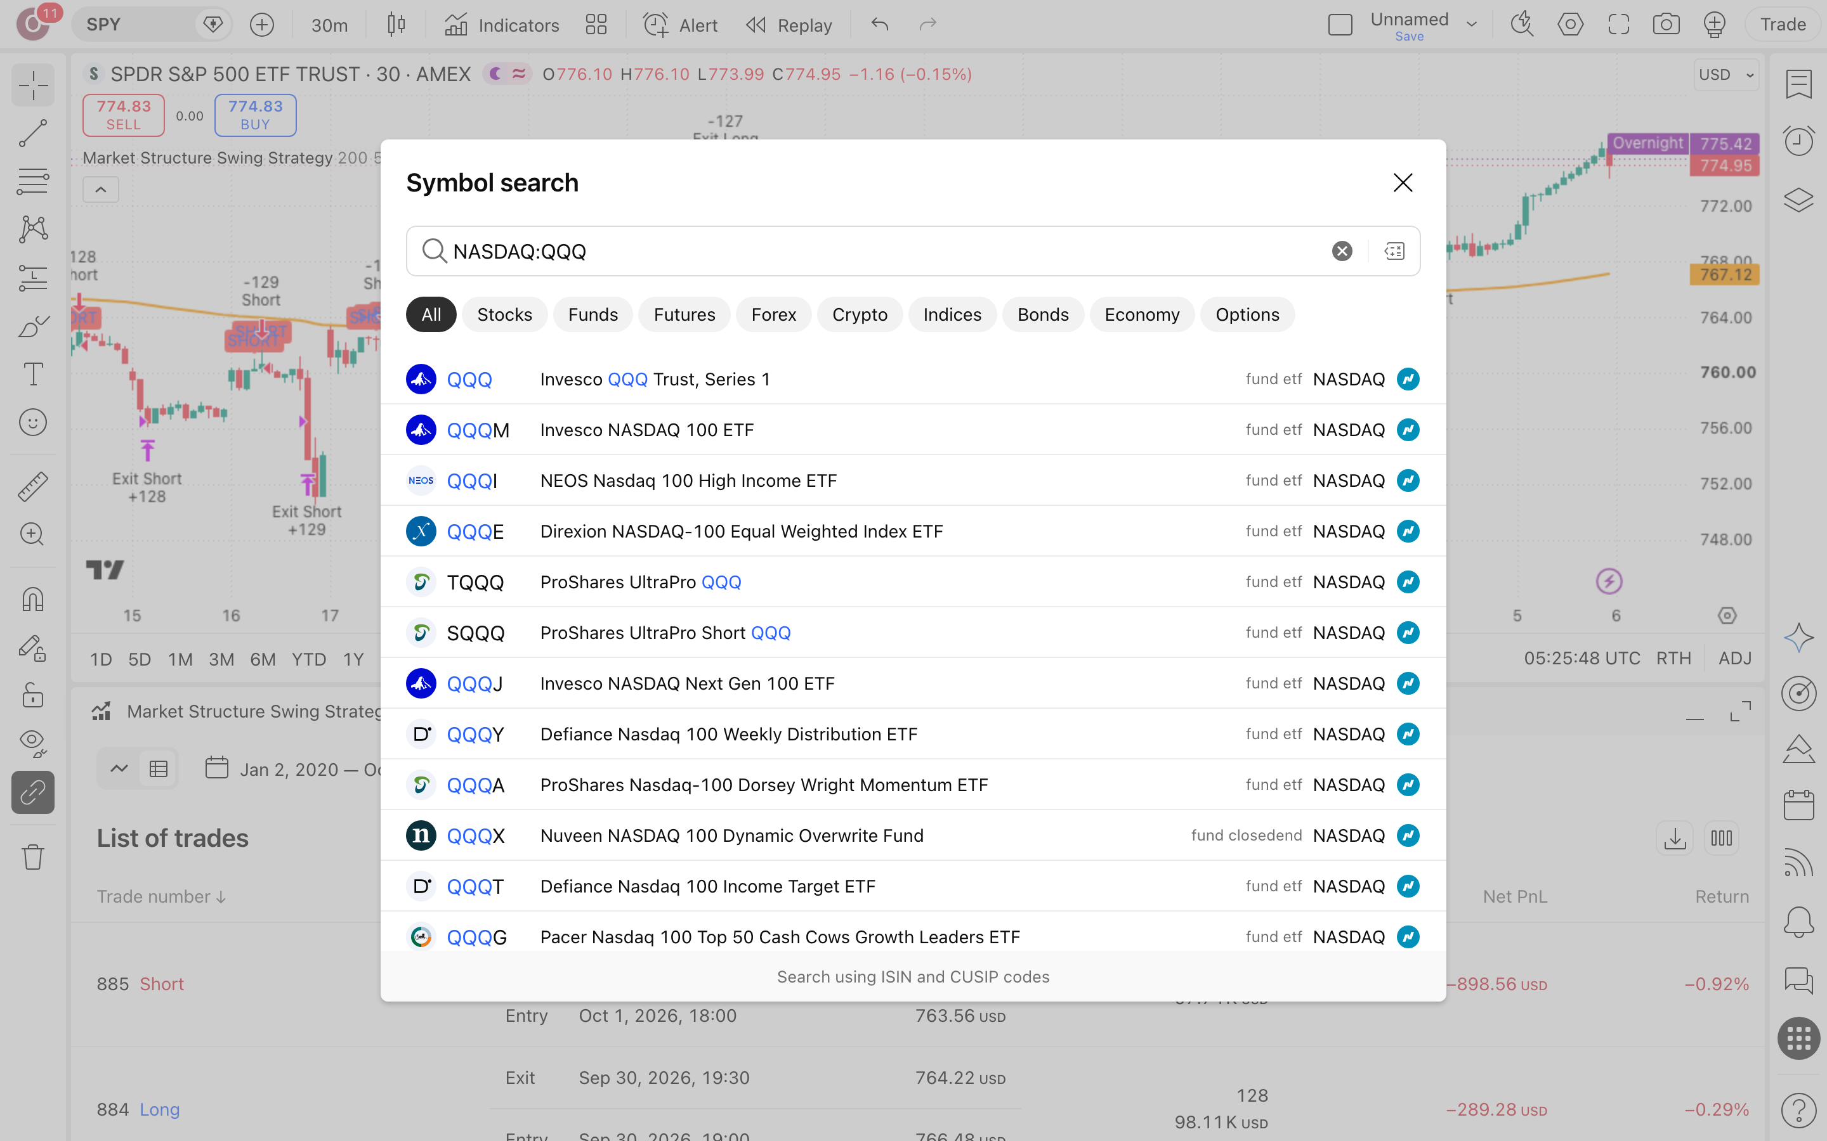
Task: Expand the Unnamed layout dropdown arrow
Action: 1471,25
